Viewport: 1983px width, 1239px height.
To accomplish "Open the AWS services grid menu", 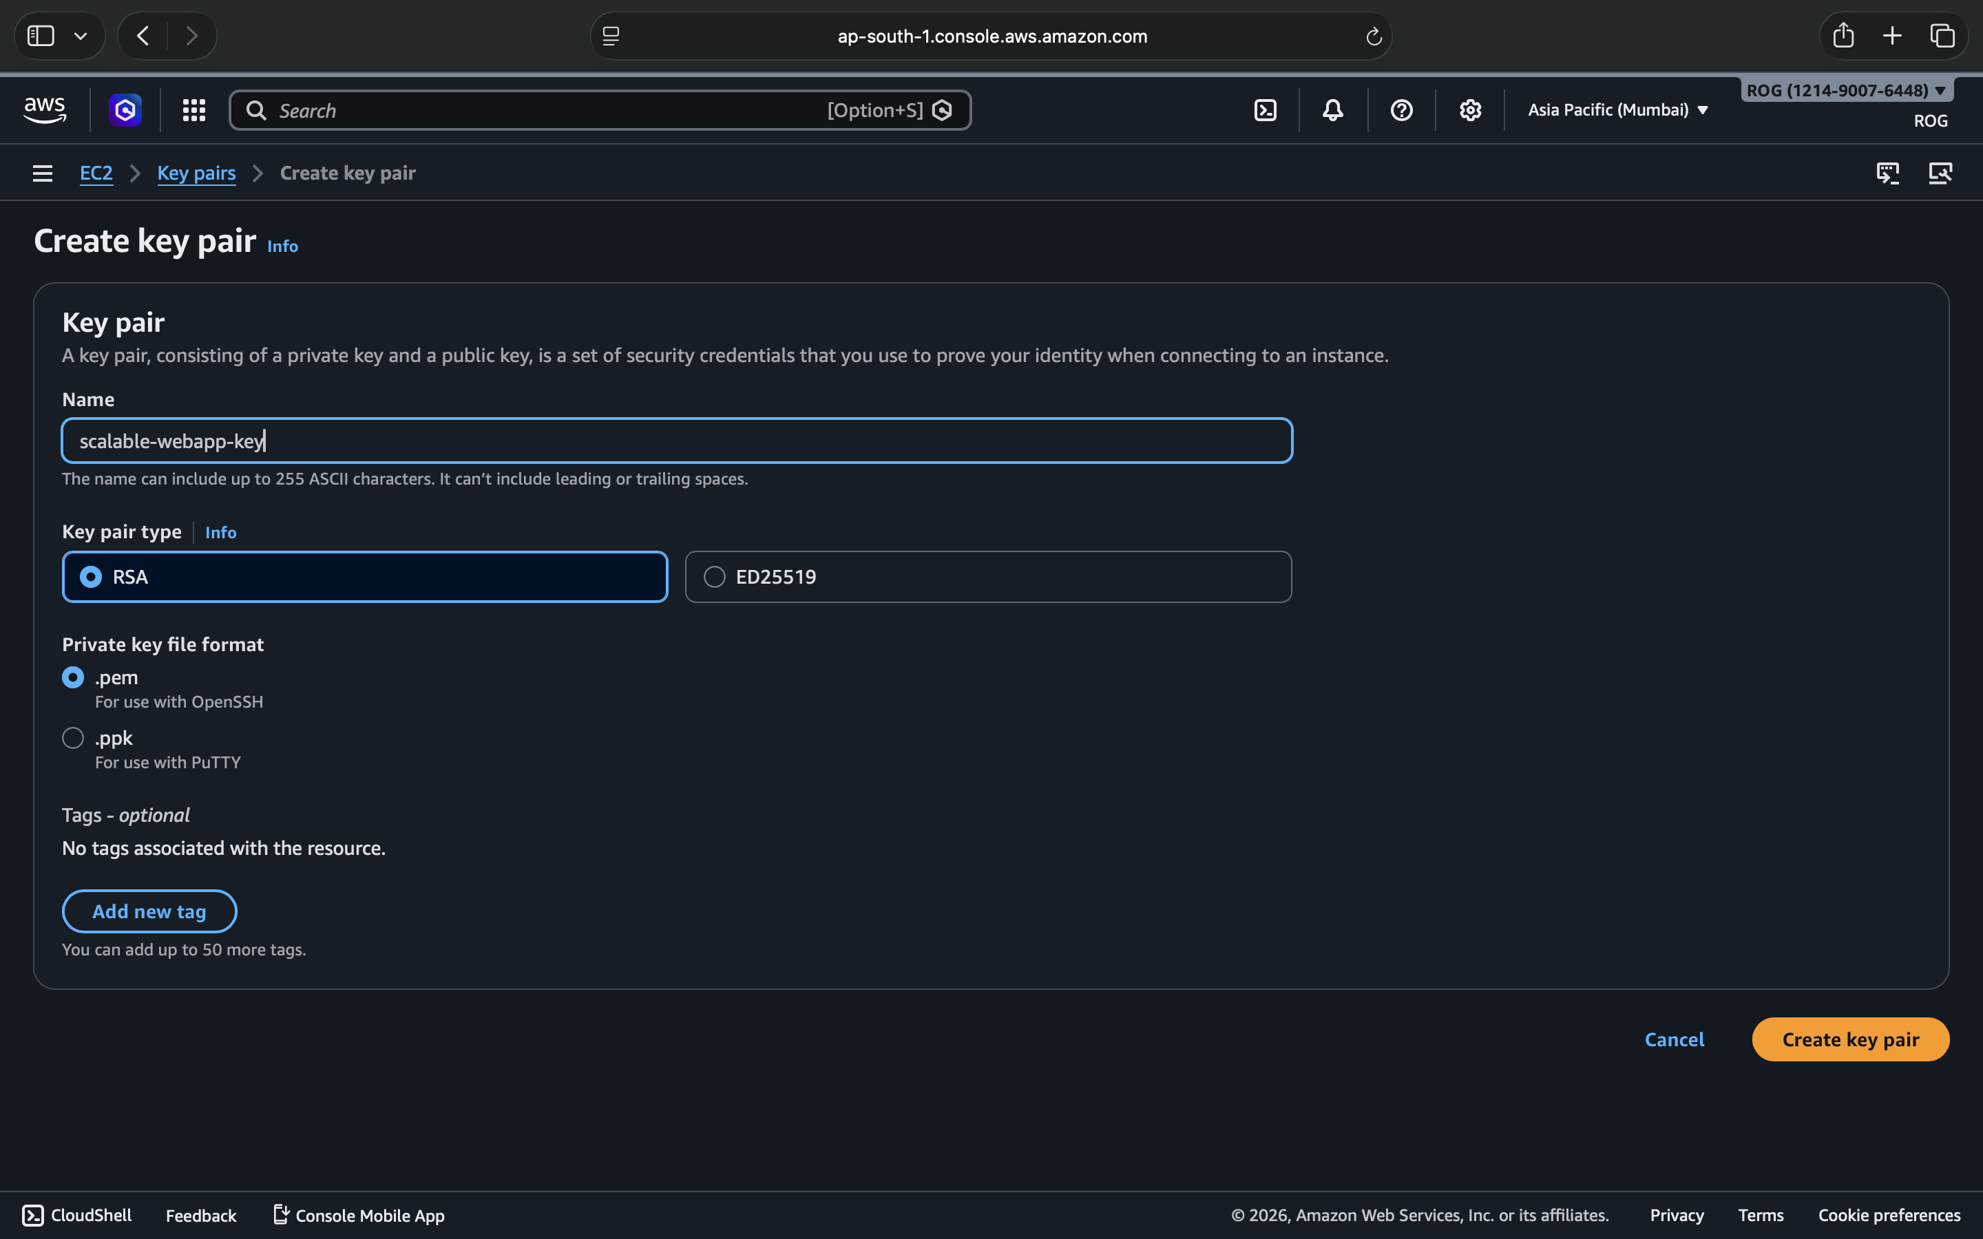I will click(x=193, y=110).
